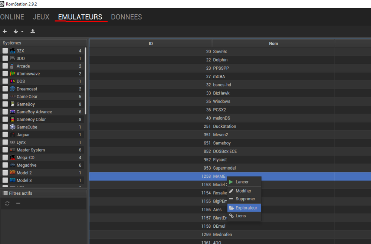Click the GameBoy handheld system icon
The width and height of the screenshot is (371, 244).
[x=12, y=104]
